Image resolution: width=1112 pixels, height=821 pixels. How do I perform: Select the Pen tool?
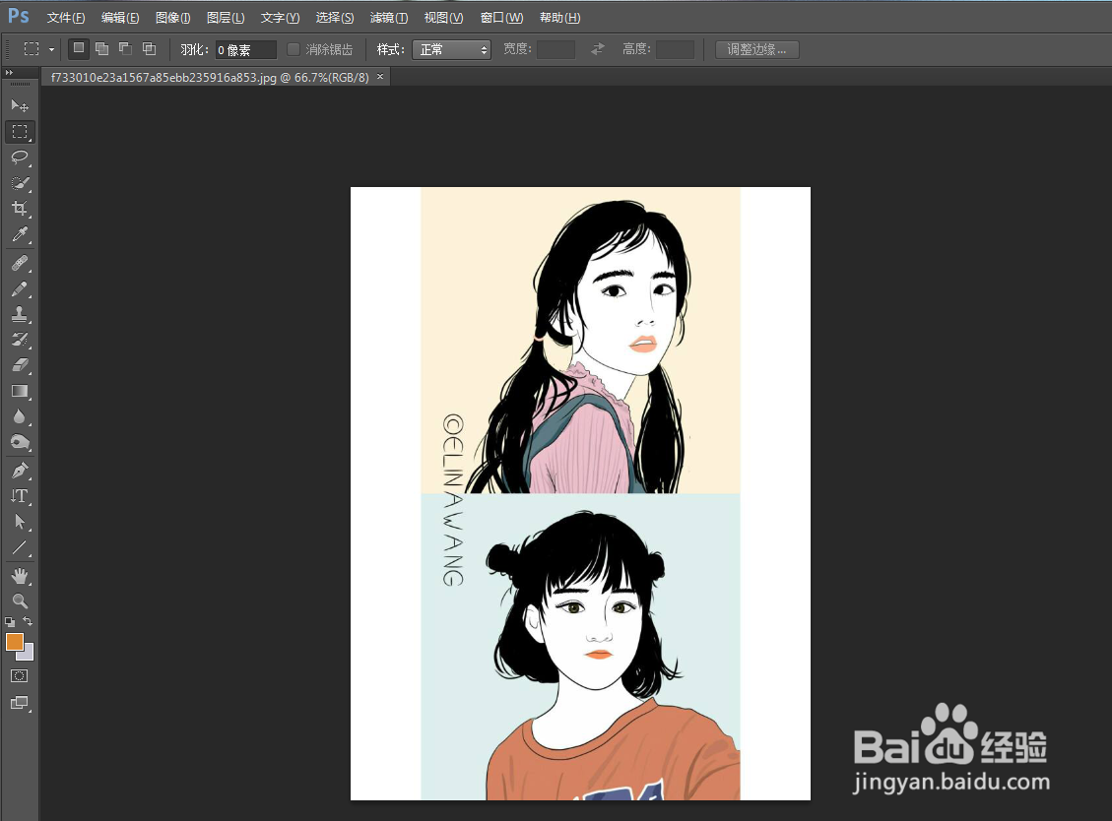(x=19, y=471)
